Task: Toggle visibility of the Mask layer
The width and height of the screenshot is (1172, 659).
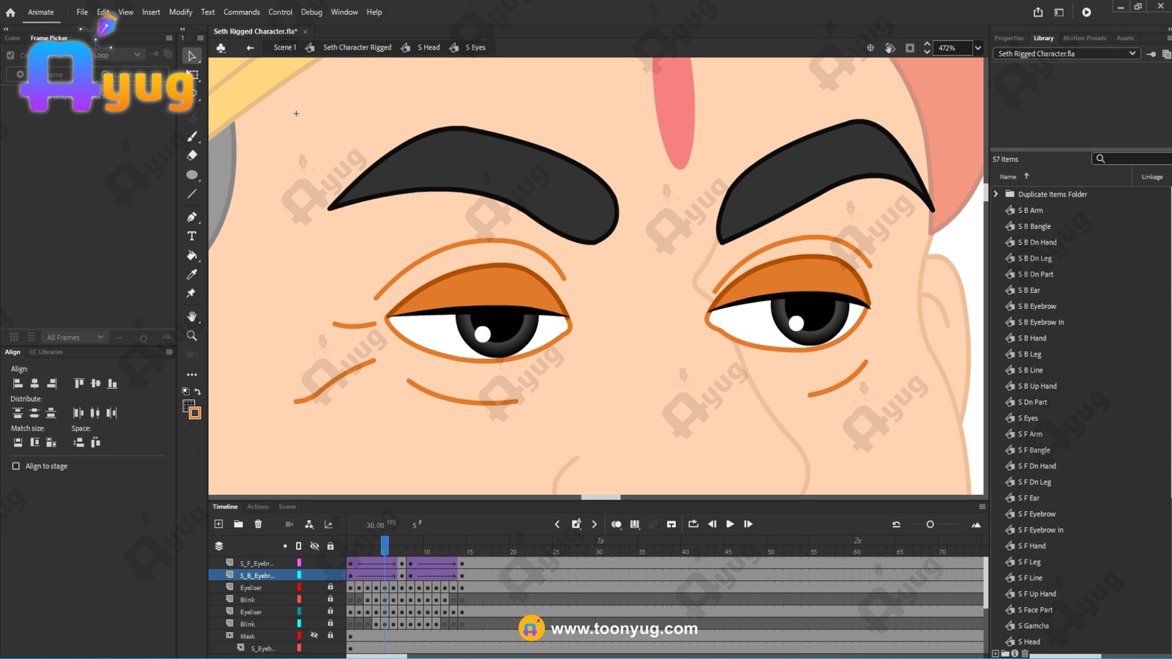Action: coord(314,636)
